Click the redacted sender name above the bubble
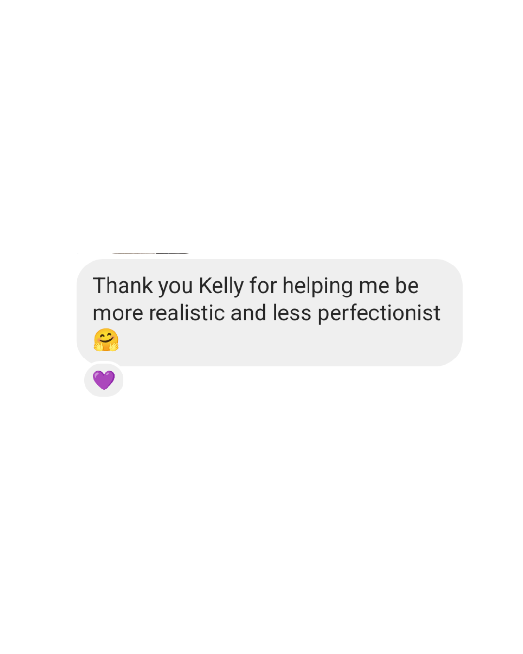The image size is (523, 654). tap(150, 253)
